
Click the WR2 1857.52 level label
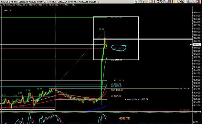119,48
